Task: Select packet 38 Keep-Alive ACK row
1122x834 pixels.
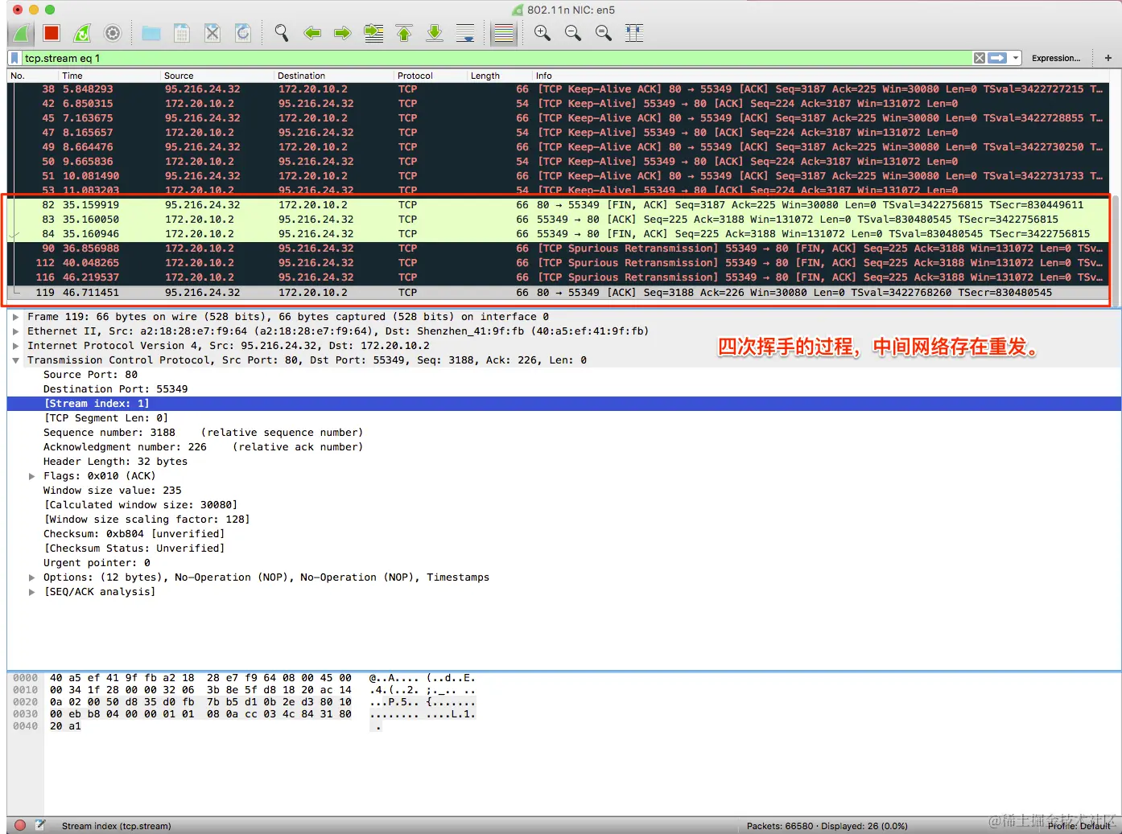Action: point(559,89)
